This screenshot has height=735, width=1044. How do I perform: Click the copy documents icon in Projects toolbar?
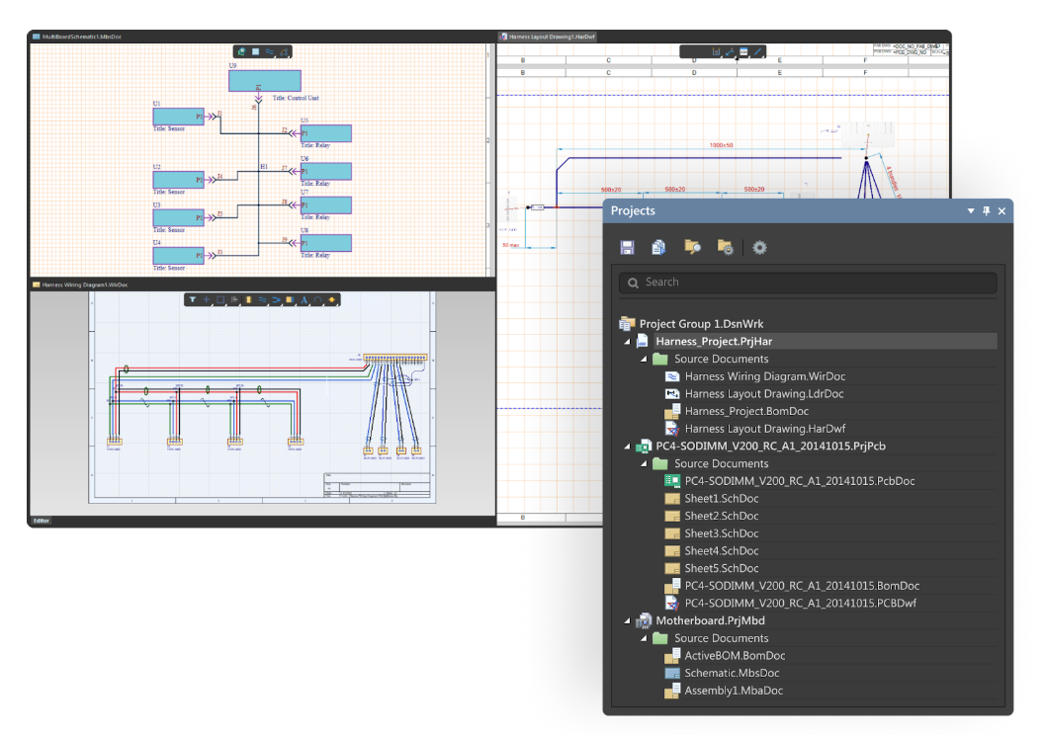[x=658, y=247]
